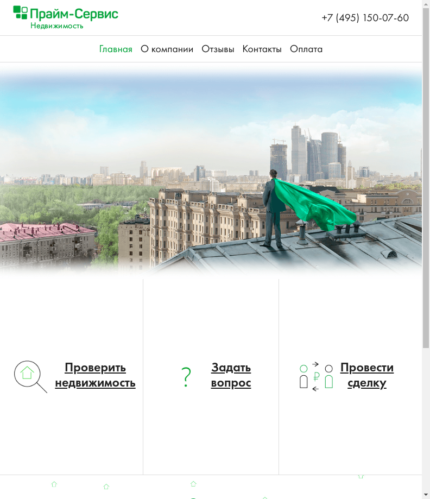Open the Главная menu item
The height and width of the screenshot is (499, 430).
(116, 49)
